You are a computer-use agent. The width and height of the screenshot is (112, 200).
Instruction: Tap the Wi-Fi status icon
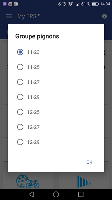(x=70, y=4)
